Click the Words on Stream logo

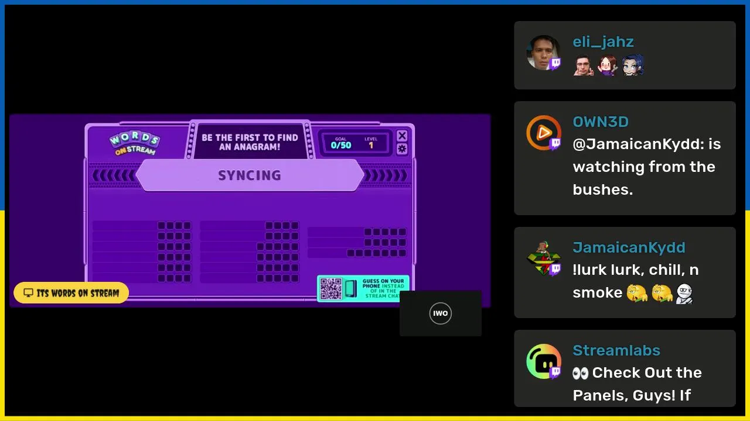click(134, 143)
